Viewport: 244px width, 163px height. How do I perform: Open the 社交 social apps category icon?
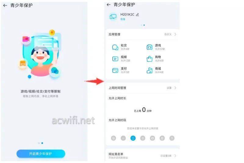(x=115, y=47)
